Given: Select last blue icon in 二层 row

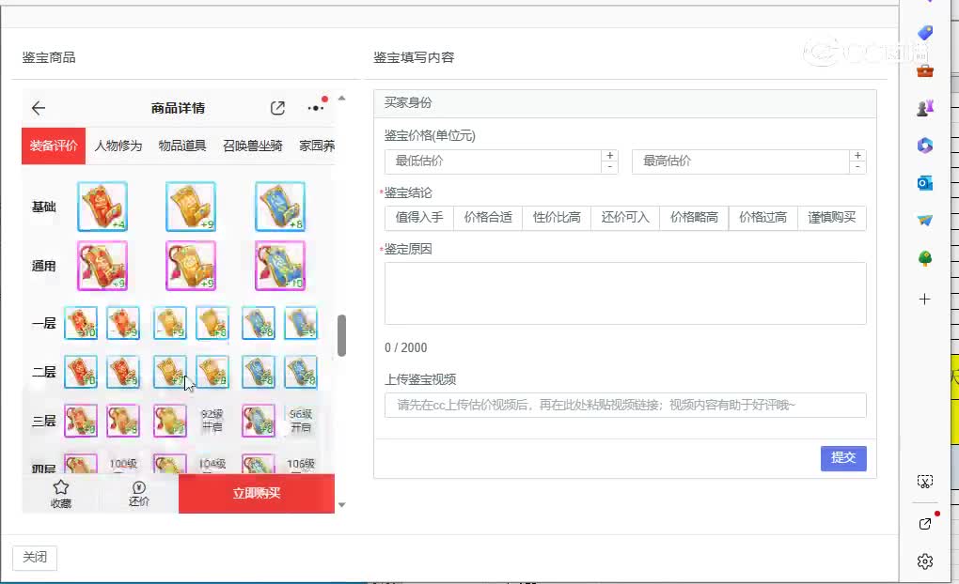Looking at the screenshot, I should click(301, 372).
